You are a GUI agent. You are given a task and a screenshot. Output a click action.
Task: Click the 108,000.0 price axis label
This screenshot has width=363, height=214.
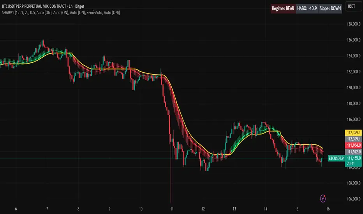[354, 183]
